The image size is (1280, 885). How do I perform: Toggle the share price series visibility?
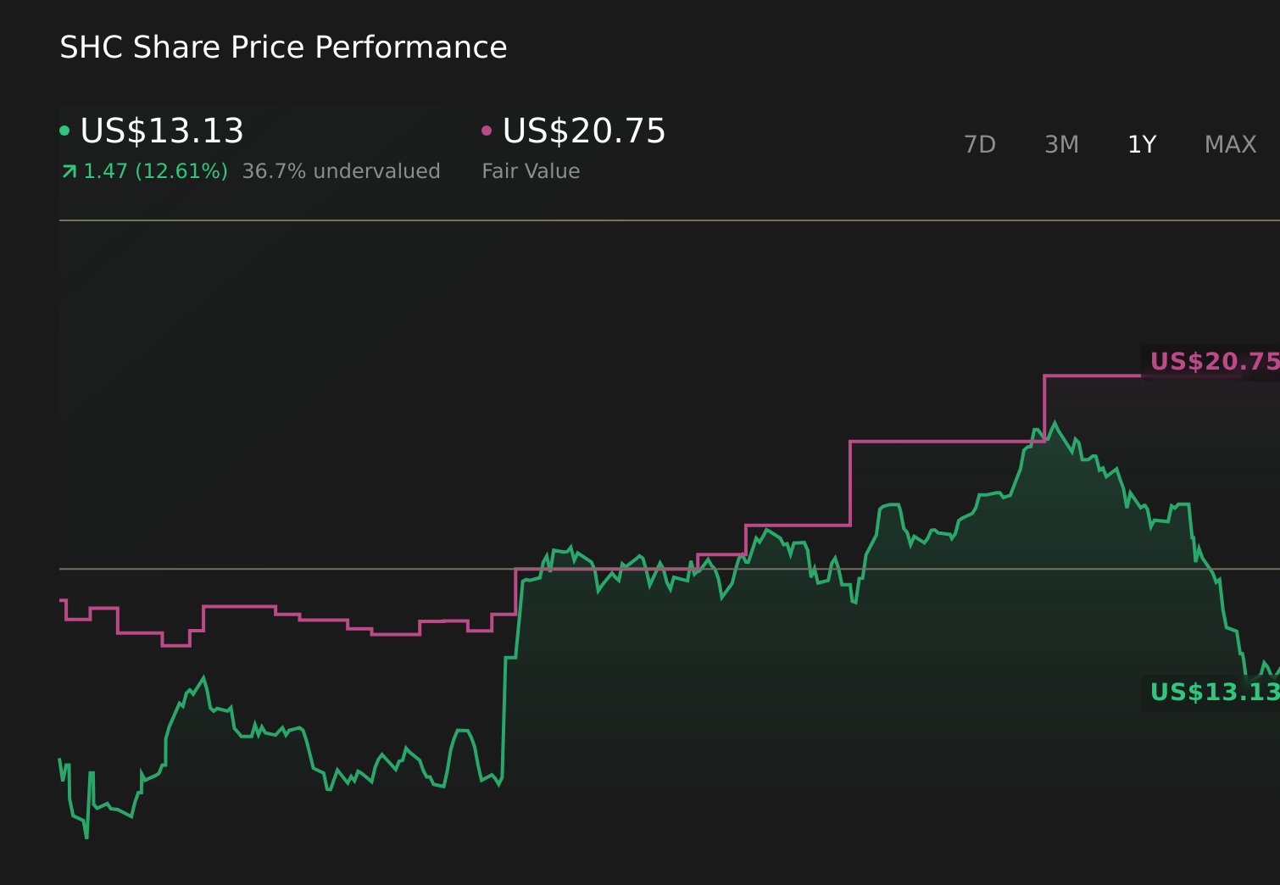coord(161,131)
